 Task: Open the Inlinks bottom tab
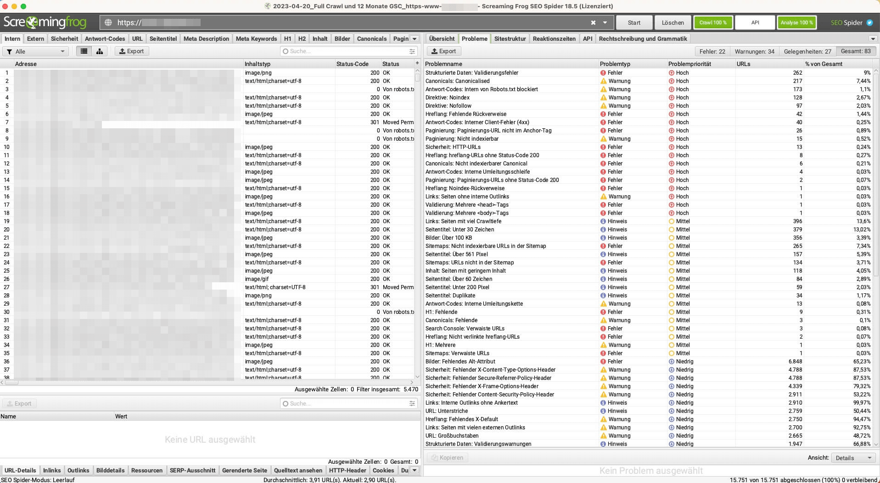[52, 470]
